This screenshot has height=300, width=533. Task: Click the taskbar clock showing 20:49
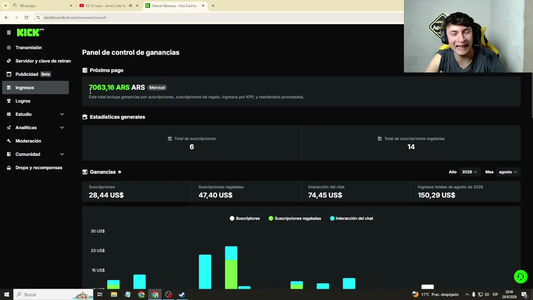[509, 295]
